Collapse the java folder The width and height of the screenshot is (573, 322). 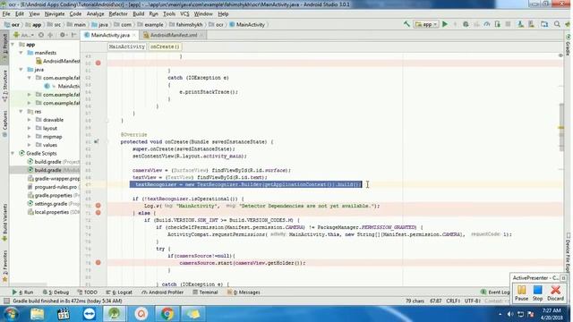coord(21,70)
